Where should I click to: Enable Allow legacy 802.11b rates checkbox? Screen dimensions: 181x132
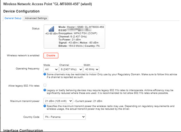pos(45,85)
